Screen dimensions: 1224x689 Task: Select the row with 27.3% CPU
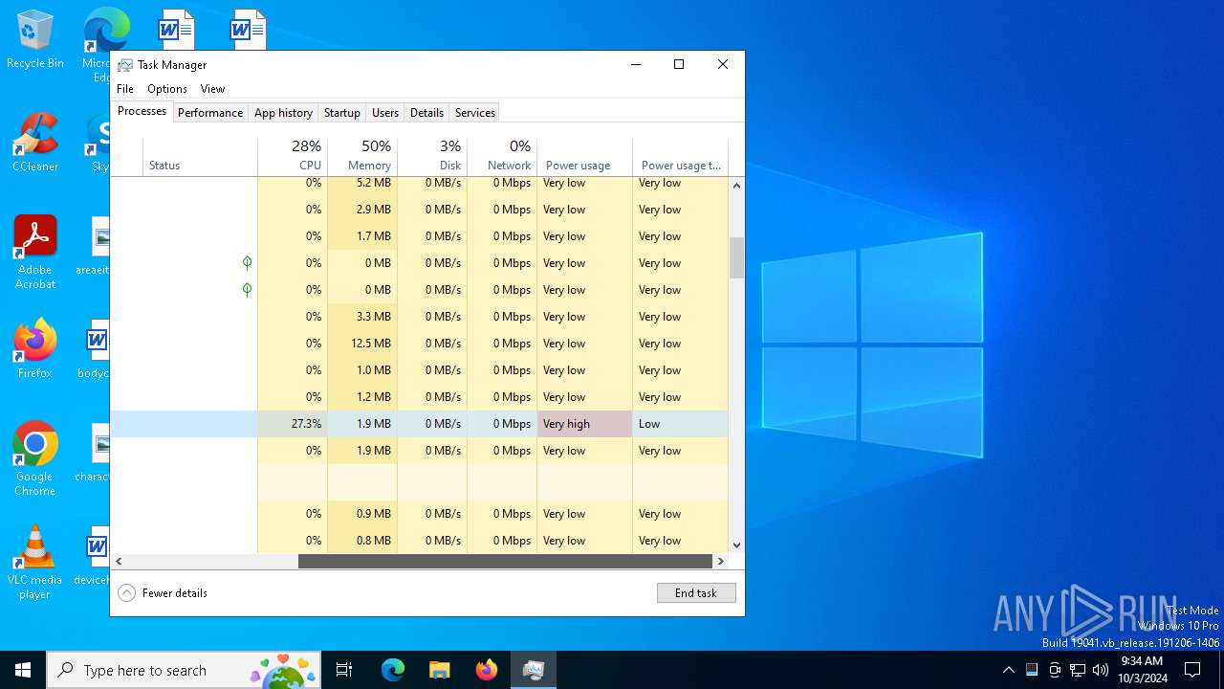pos(420,424)
